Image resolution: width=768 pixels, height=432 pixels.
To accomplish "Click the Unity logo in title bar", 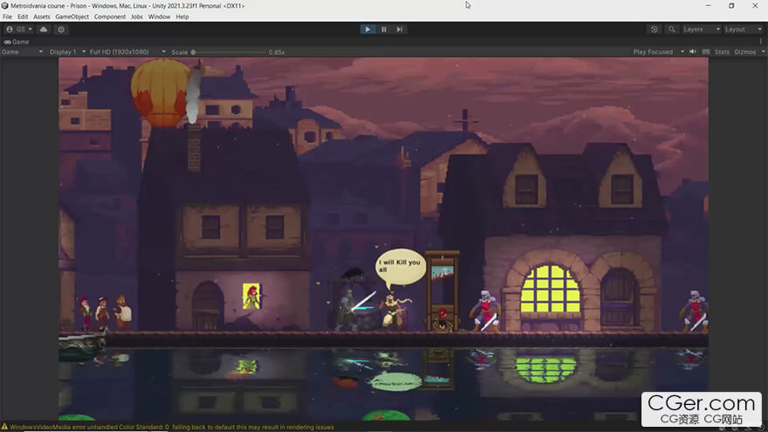I will (5, 6).
